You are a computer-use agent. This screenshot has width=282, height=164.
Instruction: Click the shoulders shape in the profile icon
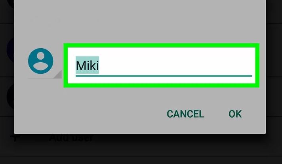coord(41,66)
